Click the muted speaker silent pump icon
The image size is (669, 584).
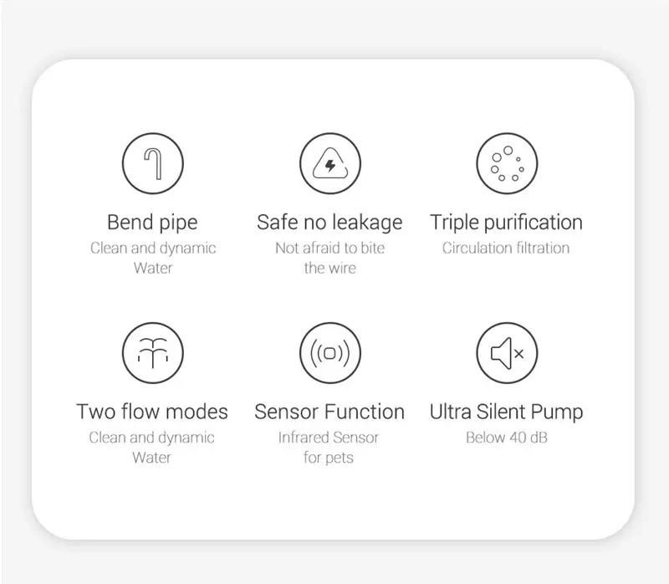(507, 353)
